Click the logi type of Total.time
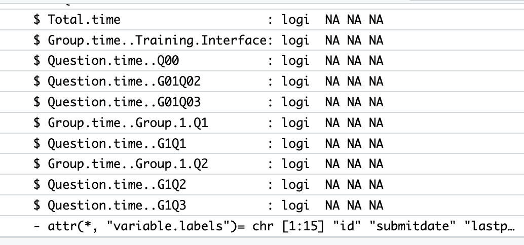Image resolution: width=524 pixels, height=245 pixels. [295, 20]
